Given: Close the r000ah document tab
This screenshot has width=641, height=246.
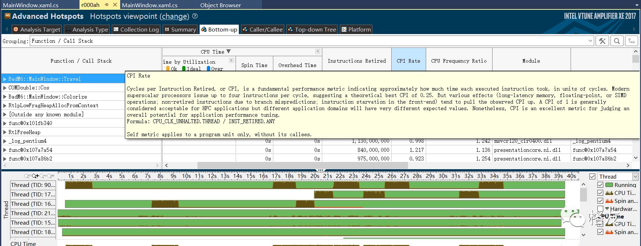Looking at the screenshot, I should [x=115, y=5].
